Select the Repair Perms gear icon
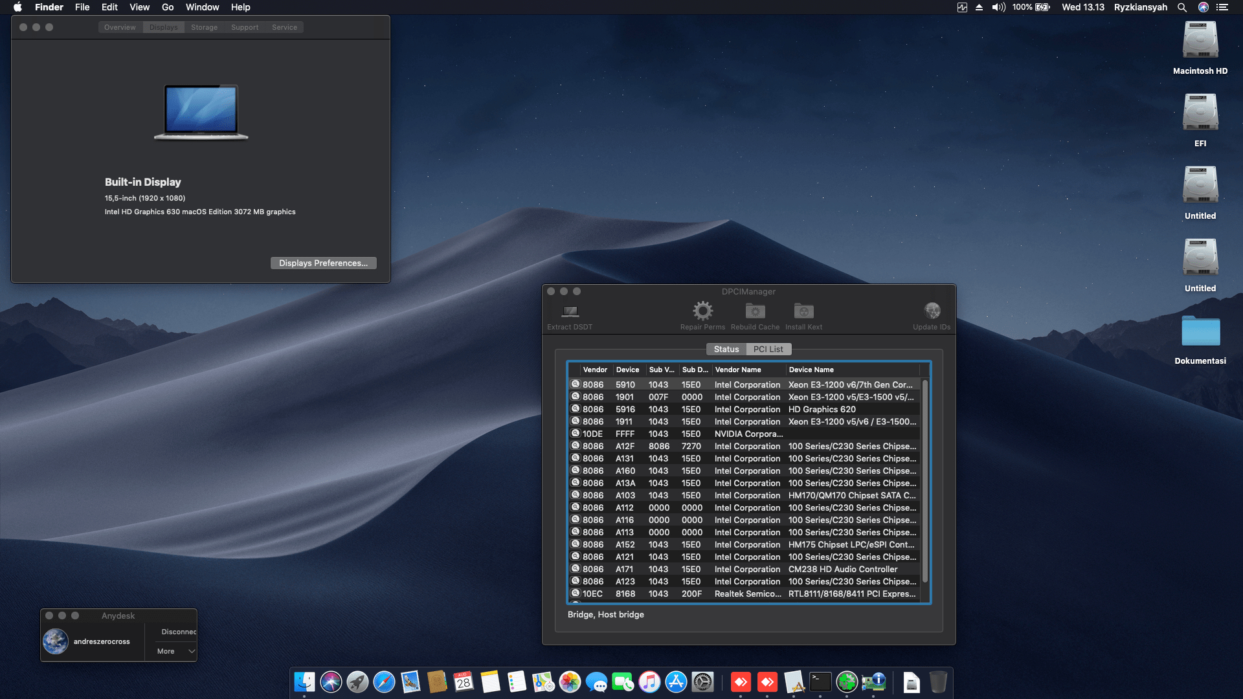The image size is (1243, 699). pyautogui.click(x=702, y=311)
